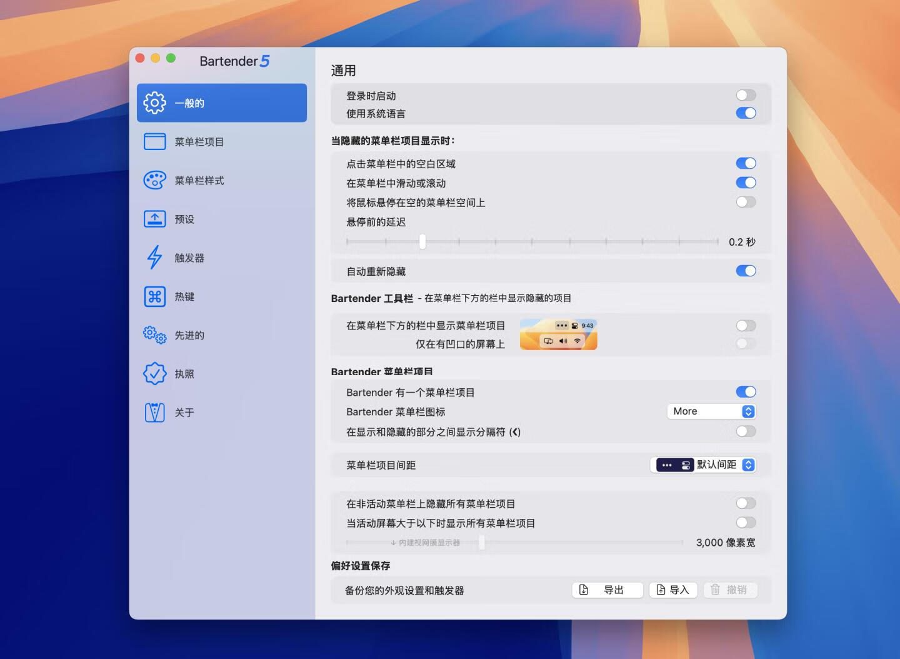Click the Bartender toolbar preview thumbnail
The height and width of the screenshot is (659, 900).
point(558,334)
